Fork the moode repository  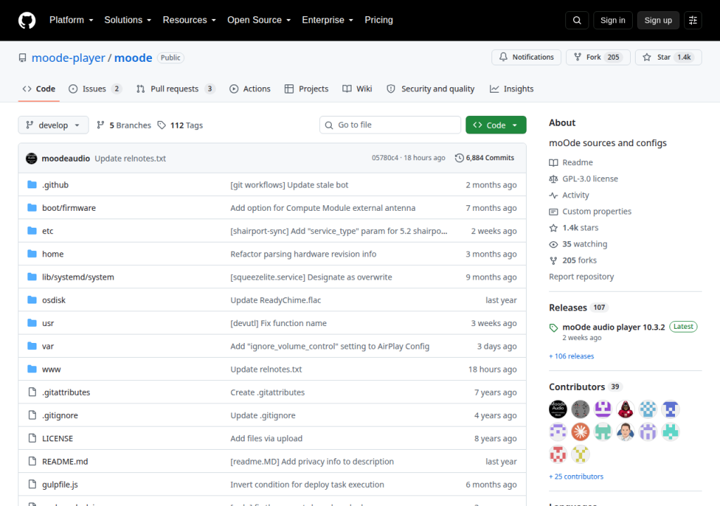pos(598,57)
